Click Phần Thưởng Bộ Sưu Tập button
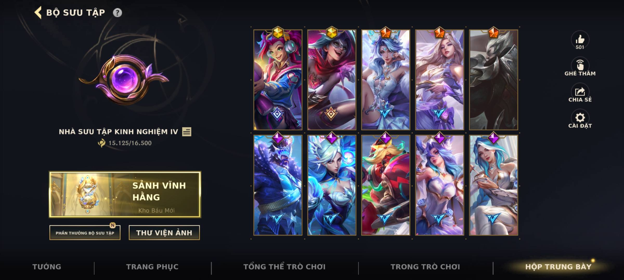 (x=85, y=233)
